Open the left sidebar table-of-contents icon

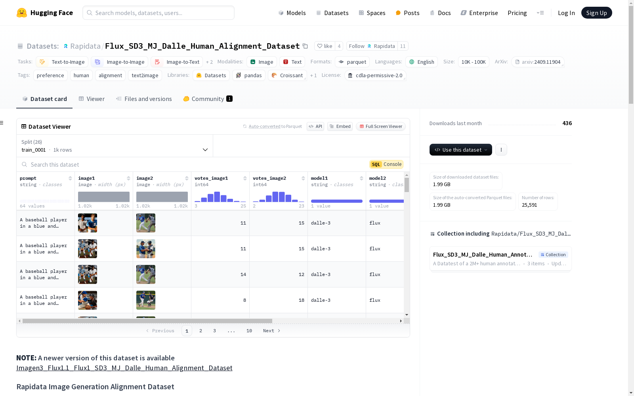(2, 123)
